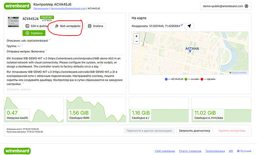Zoom out the map with the minus button
Image resolution: width=275 pixels, height=155 pixels.
tap(136, 41)
